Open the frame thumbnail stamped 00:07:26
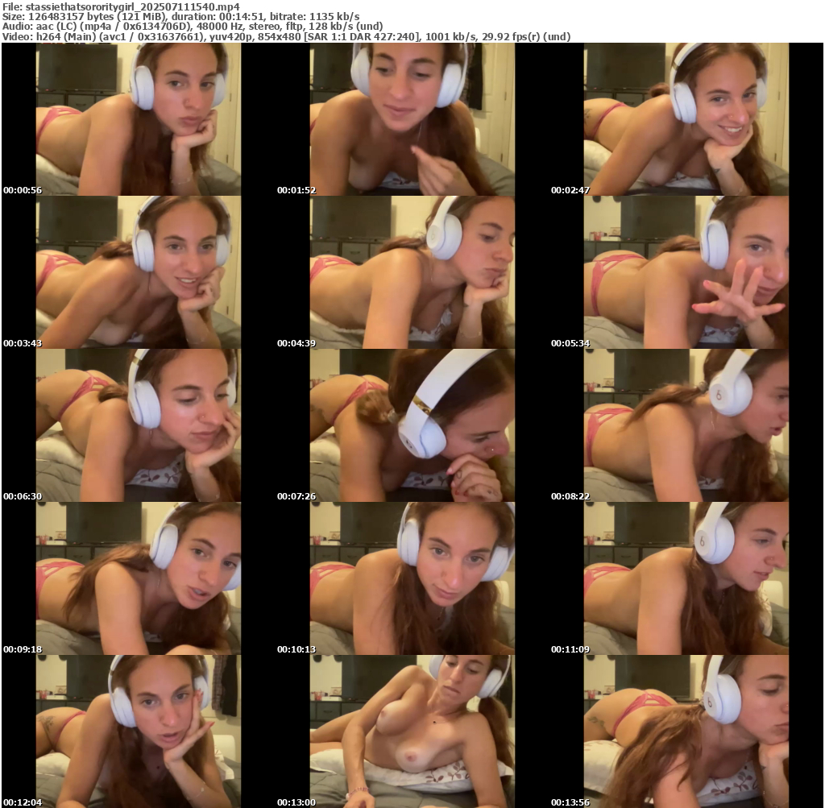Image resolution: width=825 pixels, height=808 pixels. click(x=412, y=425)
